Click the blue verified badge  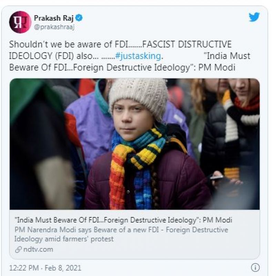click(79, 18)
